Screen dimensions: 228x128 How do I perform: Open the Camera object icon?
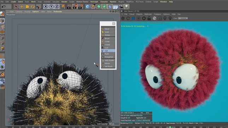(x=121, y=7)
